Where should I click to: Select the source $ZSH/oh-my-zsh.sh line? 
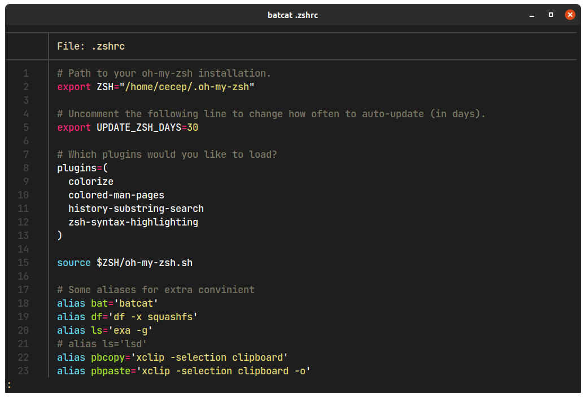click(124, 262)
